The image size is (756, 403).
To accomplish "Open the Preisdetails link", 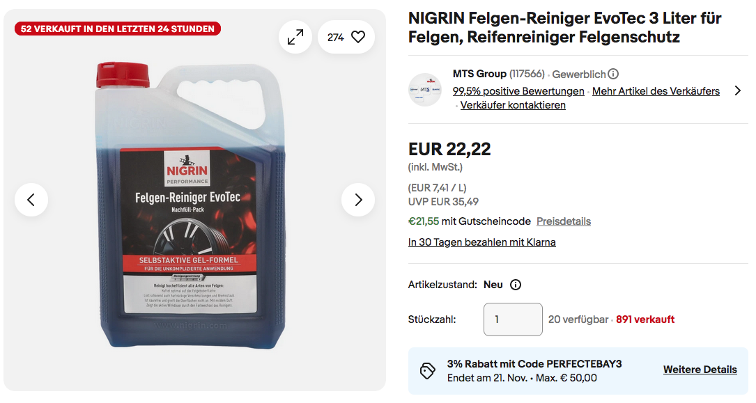I will click(564, 221).
